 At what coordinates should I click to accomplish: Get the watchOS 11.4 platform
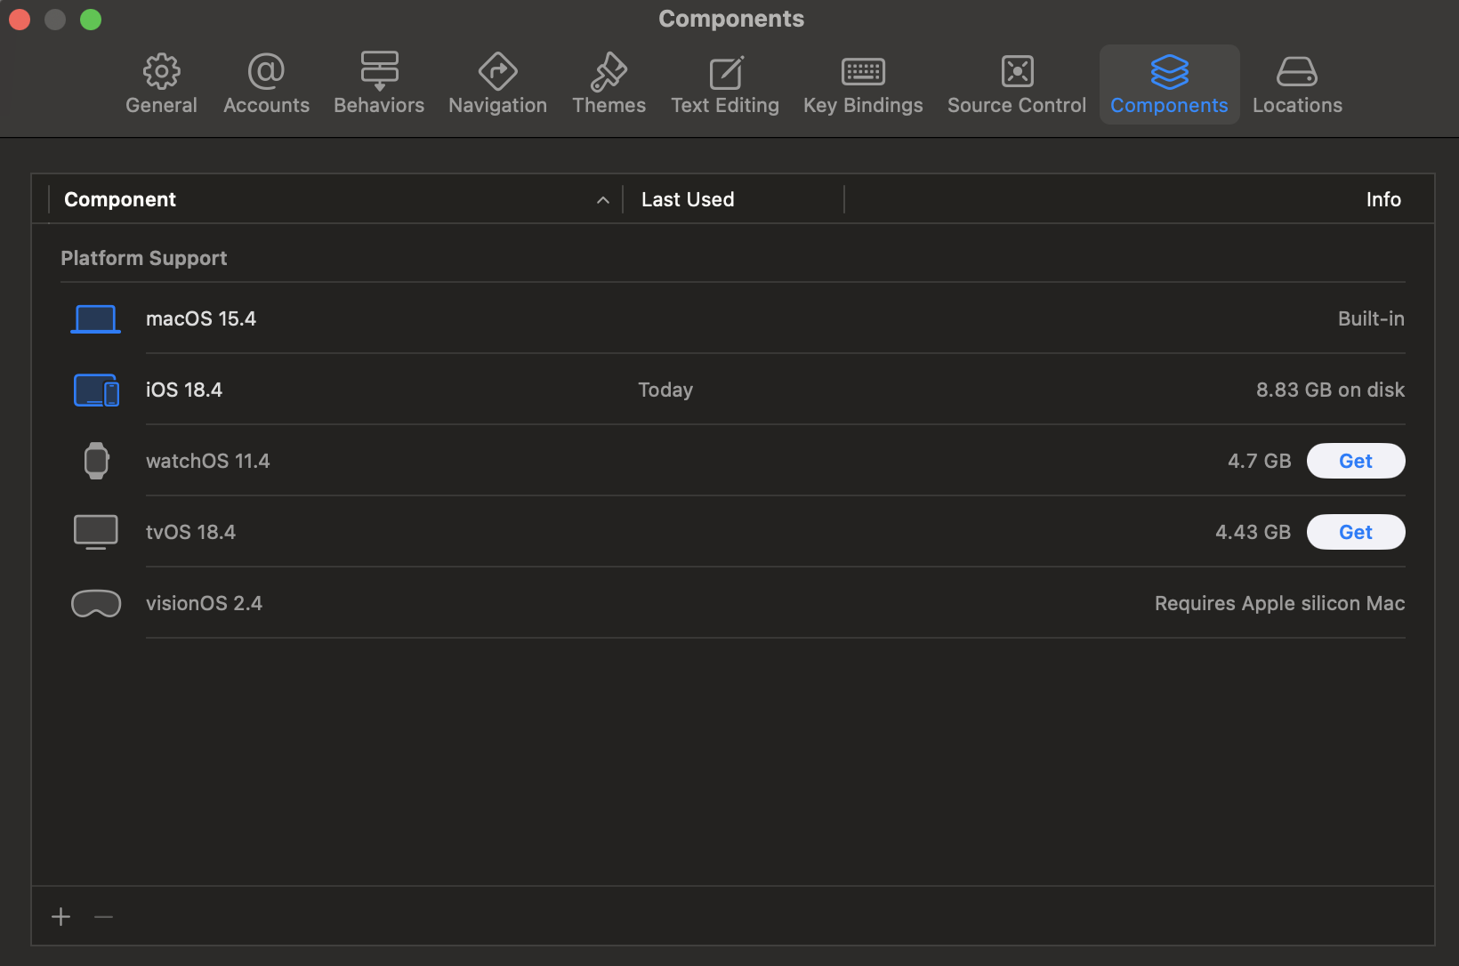click(x=1356, y=461)
